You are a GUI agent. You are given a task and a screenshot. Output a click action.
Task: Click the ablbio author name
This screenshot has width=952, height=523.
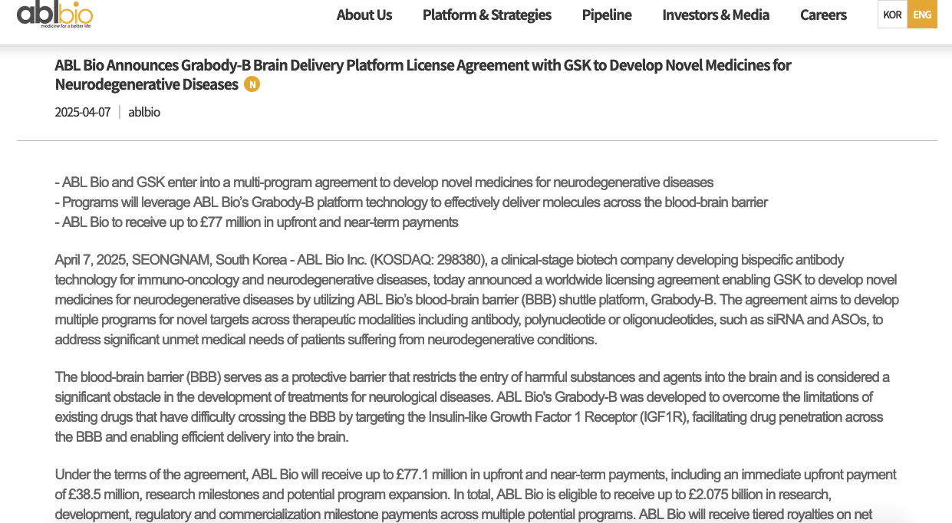coord(144,112)
